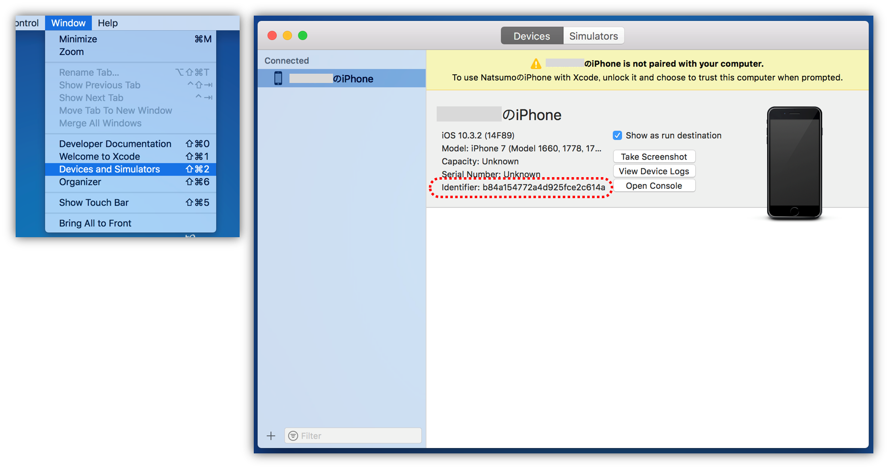Open the Help menu
Image resolution: width=889 pixels, height=469 pixels.
click(x=108, y=23)
